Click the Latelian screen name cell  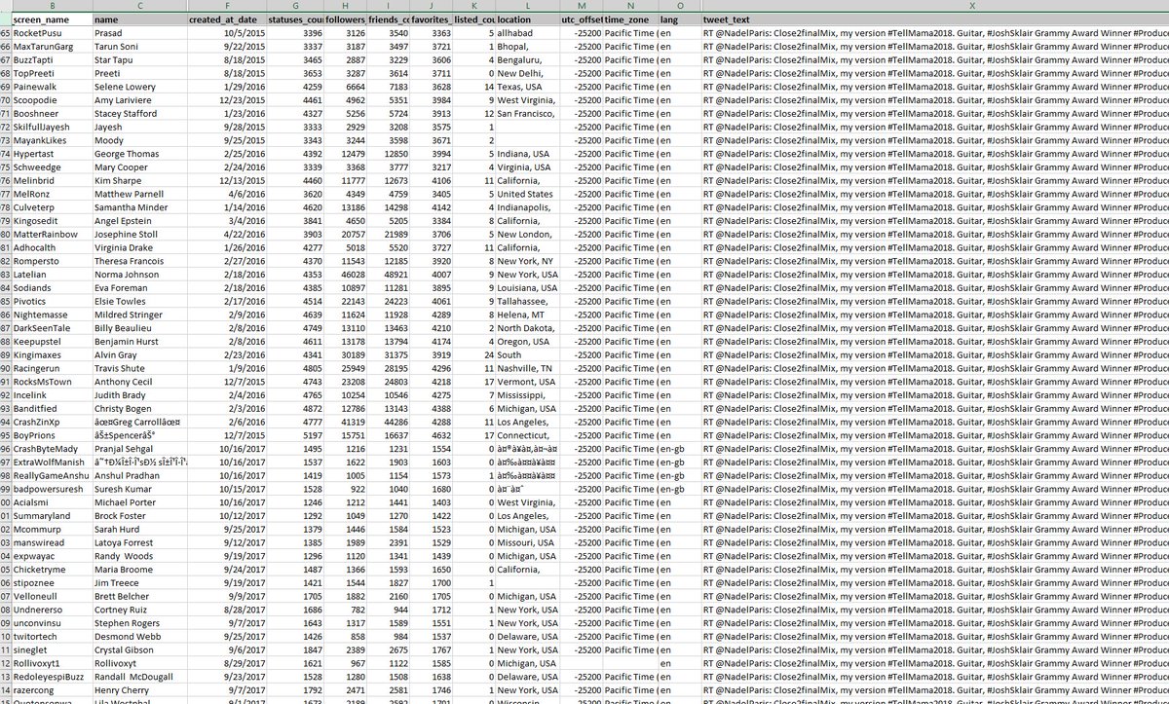pos(52,275)
